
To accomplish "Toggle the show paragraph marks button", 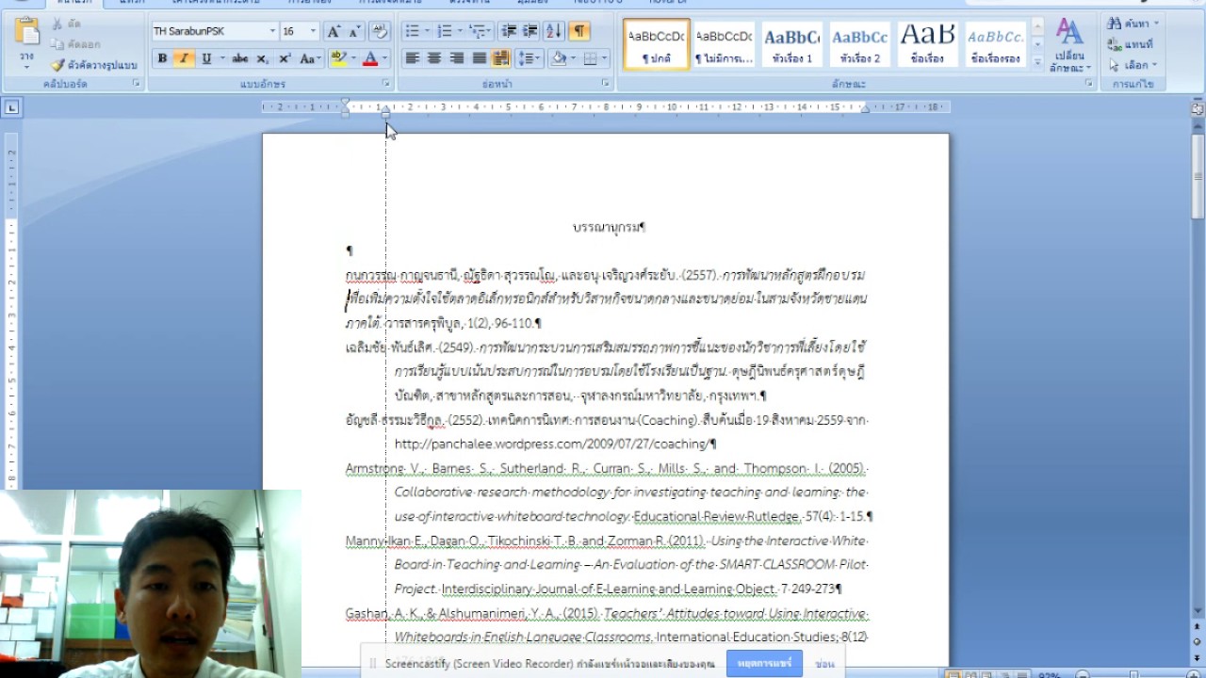I will click(579, 31).
